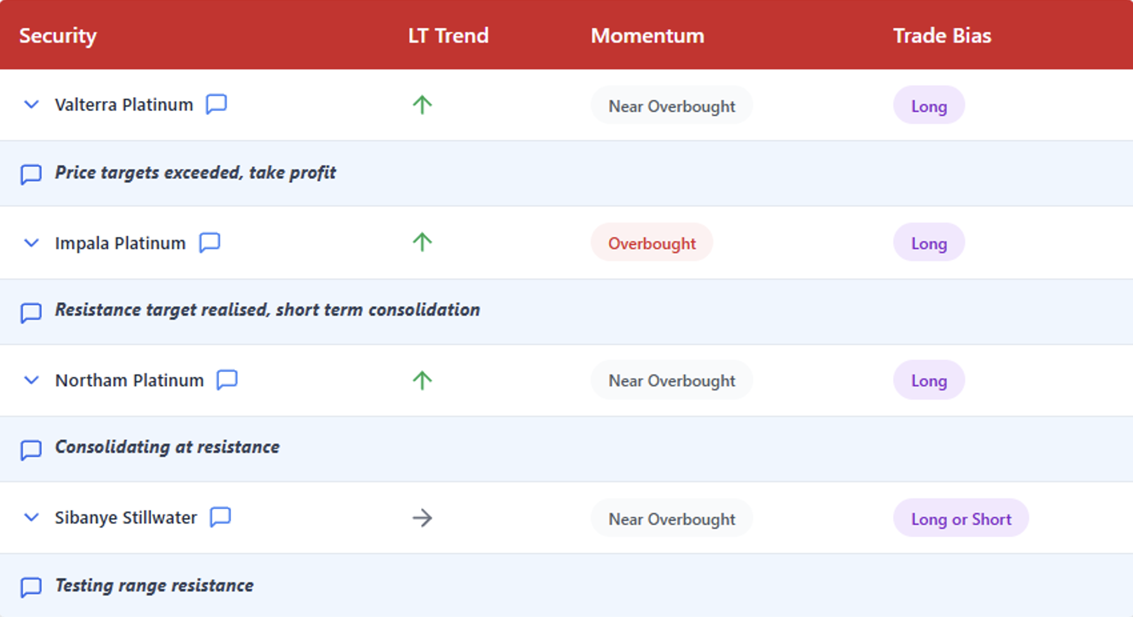The width and height of the screenshot is (1133, 617).
Task: Click the 'Long or Short' badge for Sibanye
Action: point(961,518)
